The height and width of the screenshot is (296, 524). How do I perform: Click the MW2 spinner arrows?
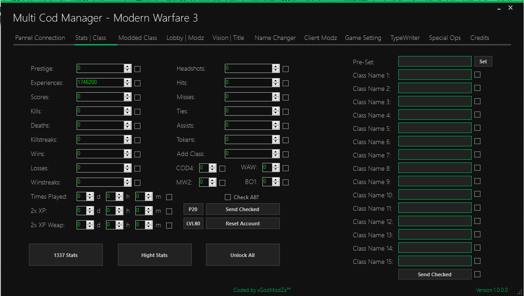(212, 182)
